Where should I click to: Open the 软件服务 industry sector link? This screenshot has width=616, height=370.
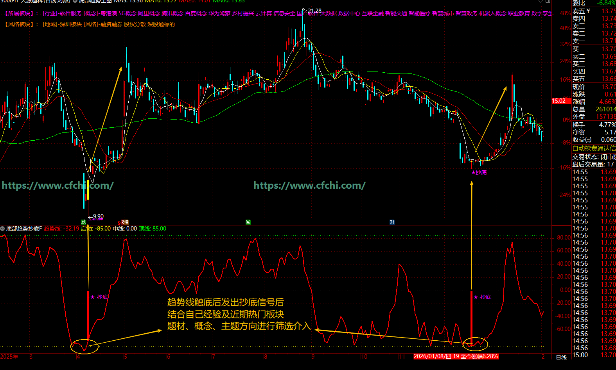coord(71,13)
